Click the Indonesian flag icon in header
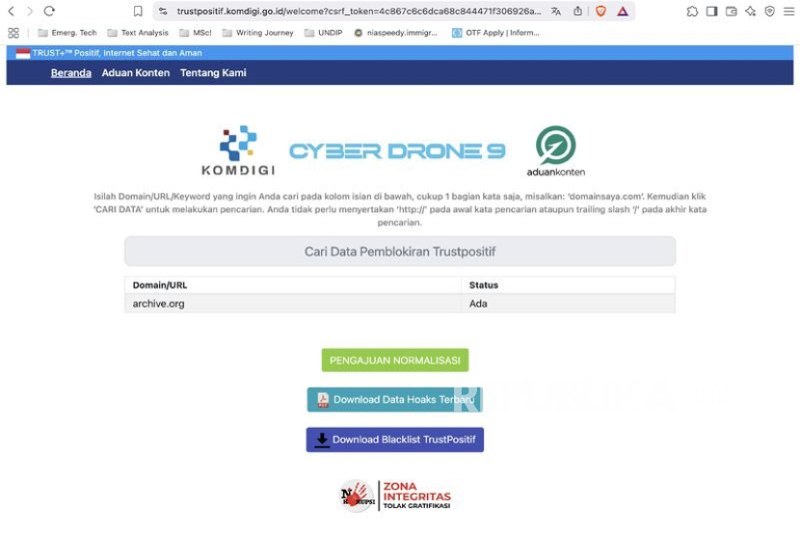The width and height of the screenshot is (800, 536). click(23, 53)
